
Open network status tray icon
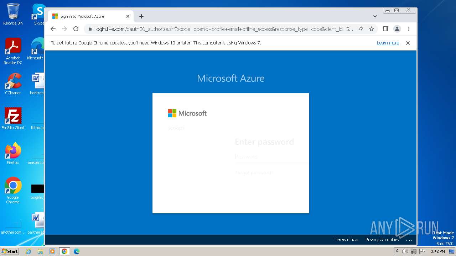(x=414, y=251)
